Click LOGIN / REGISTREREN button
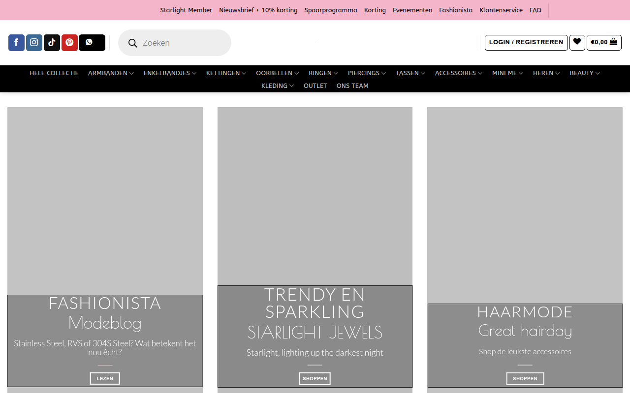Screen dimensions: 630x393 tap(526, 42)
